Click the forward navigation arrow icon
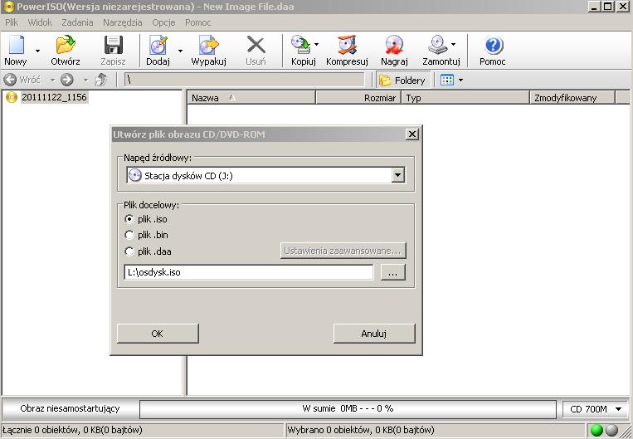This screenshot has height=439, width=633. (67, 80)
